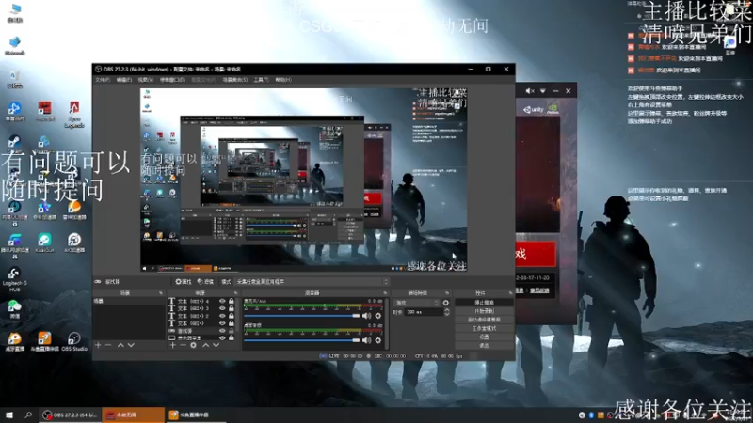Move the source up with the arrow
The width and height of the screenshot is (753, 423).
click(205, 345)
